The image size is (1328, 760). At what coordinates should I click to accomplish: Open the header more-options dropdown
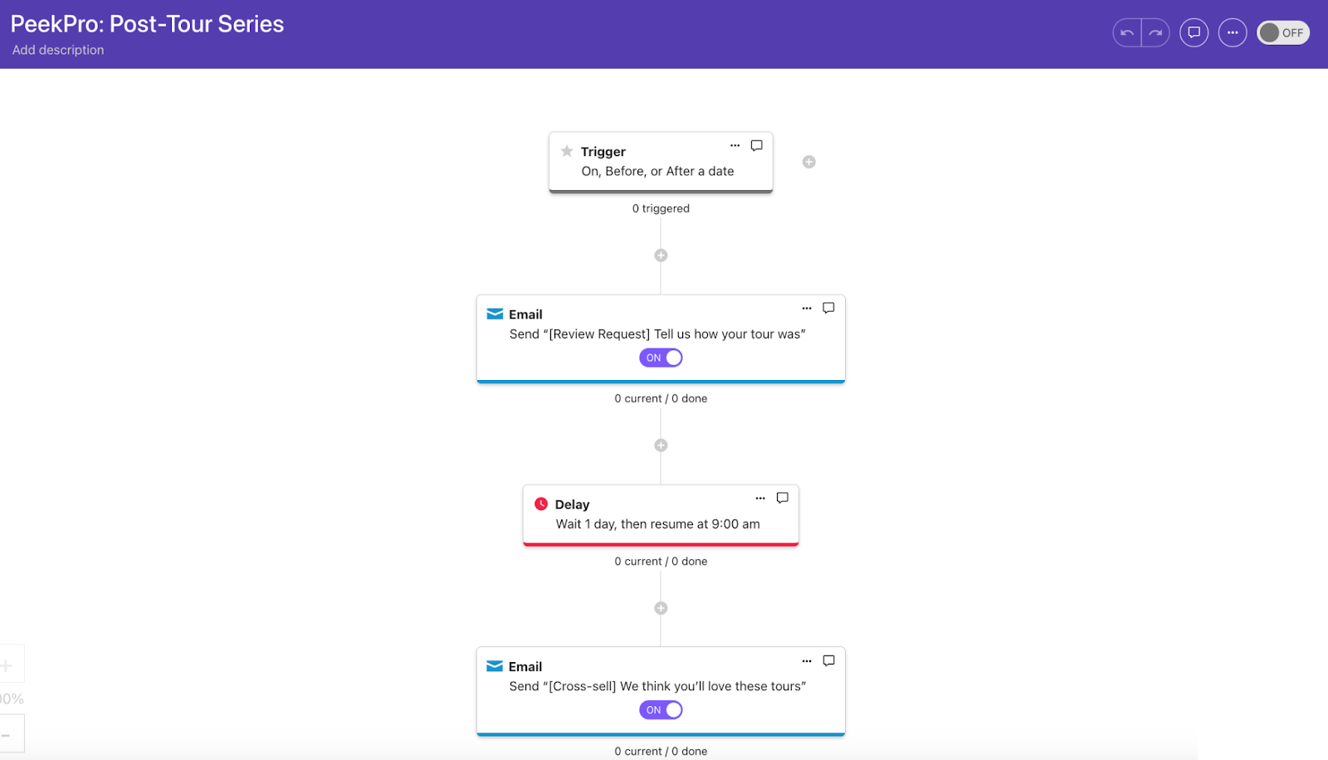pos(1232,32)
